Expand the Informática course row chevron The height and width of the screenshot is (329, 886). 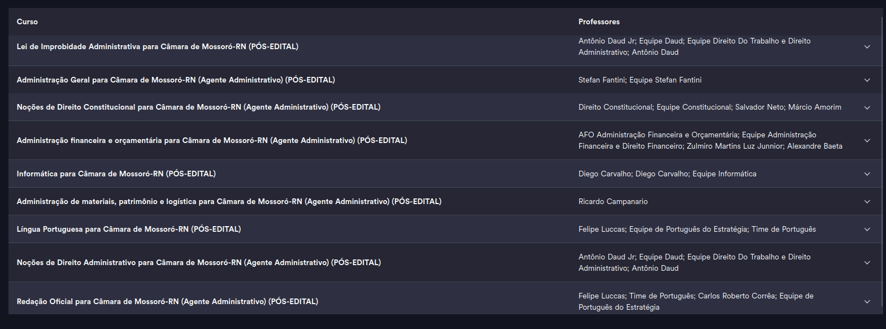pos(867,174)
